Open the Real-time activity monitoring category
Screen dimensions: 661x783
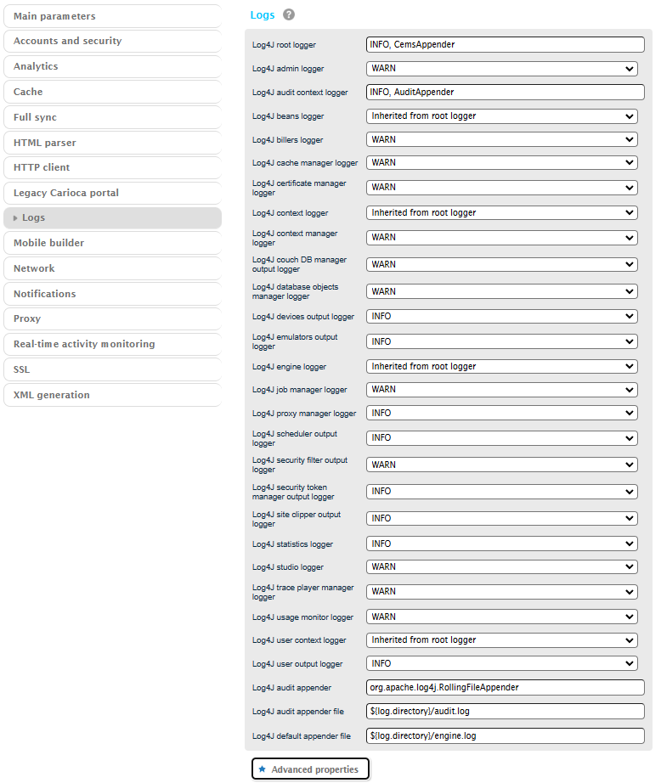pos(111,344)
